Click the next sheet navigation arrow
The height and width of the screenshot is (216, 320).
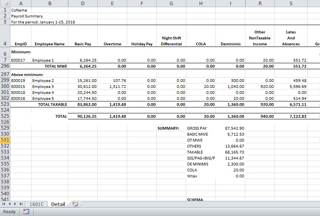16,204
